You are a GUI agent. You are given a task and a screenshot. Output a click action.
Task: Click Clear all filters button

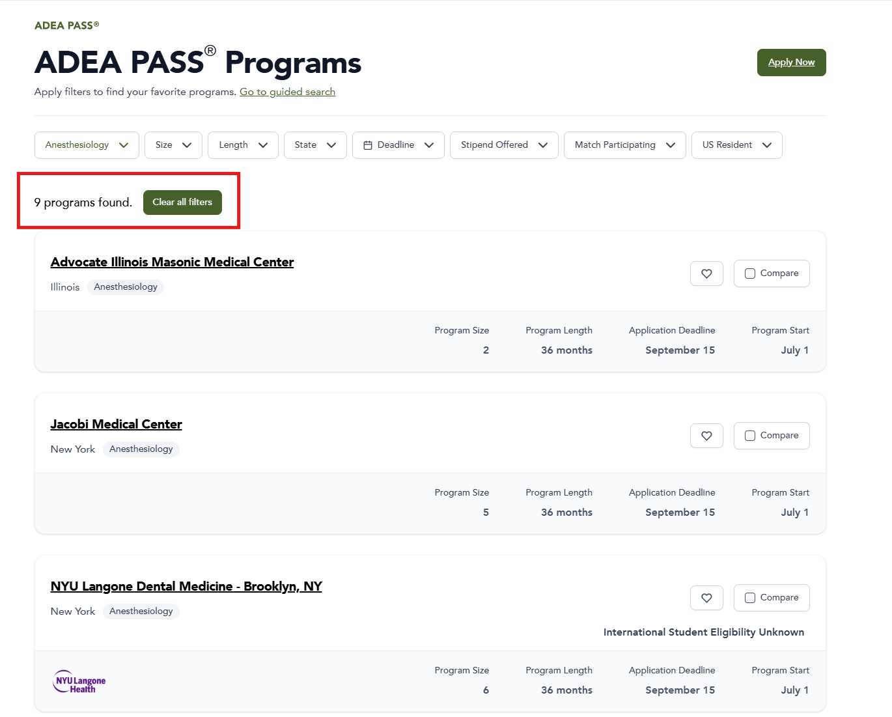pyautogui.click(x=182, y=203)
